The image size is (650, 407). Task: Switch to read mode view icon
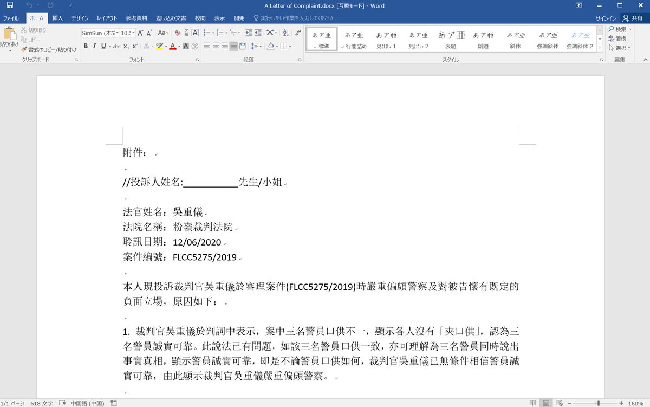pos(533,403)
